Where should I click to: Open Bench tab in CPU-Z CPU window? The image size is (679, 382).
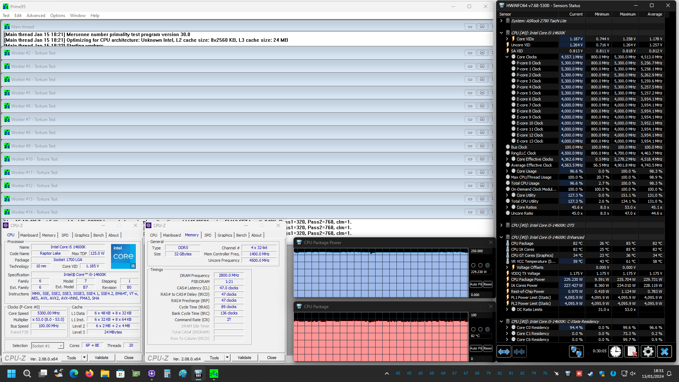[x=99, y=235]
